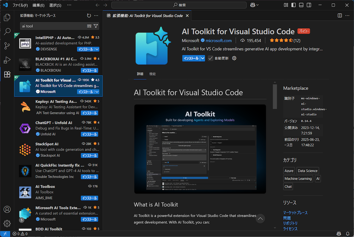The width and height of the screenshot is (354, 237).
Task: Expand install options arrow for IntelliPHP
Action: pyautogui.click(x=97, y=50)
